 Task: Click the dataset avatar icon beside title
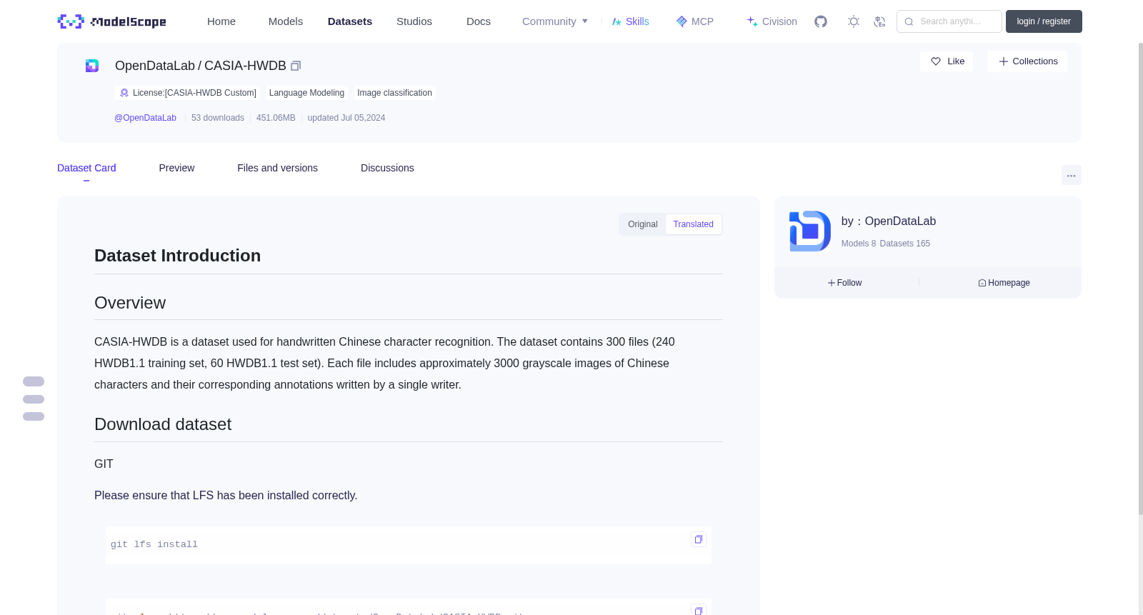click(92, 66)
